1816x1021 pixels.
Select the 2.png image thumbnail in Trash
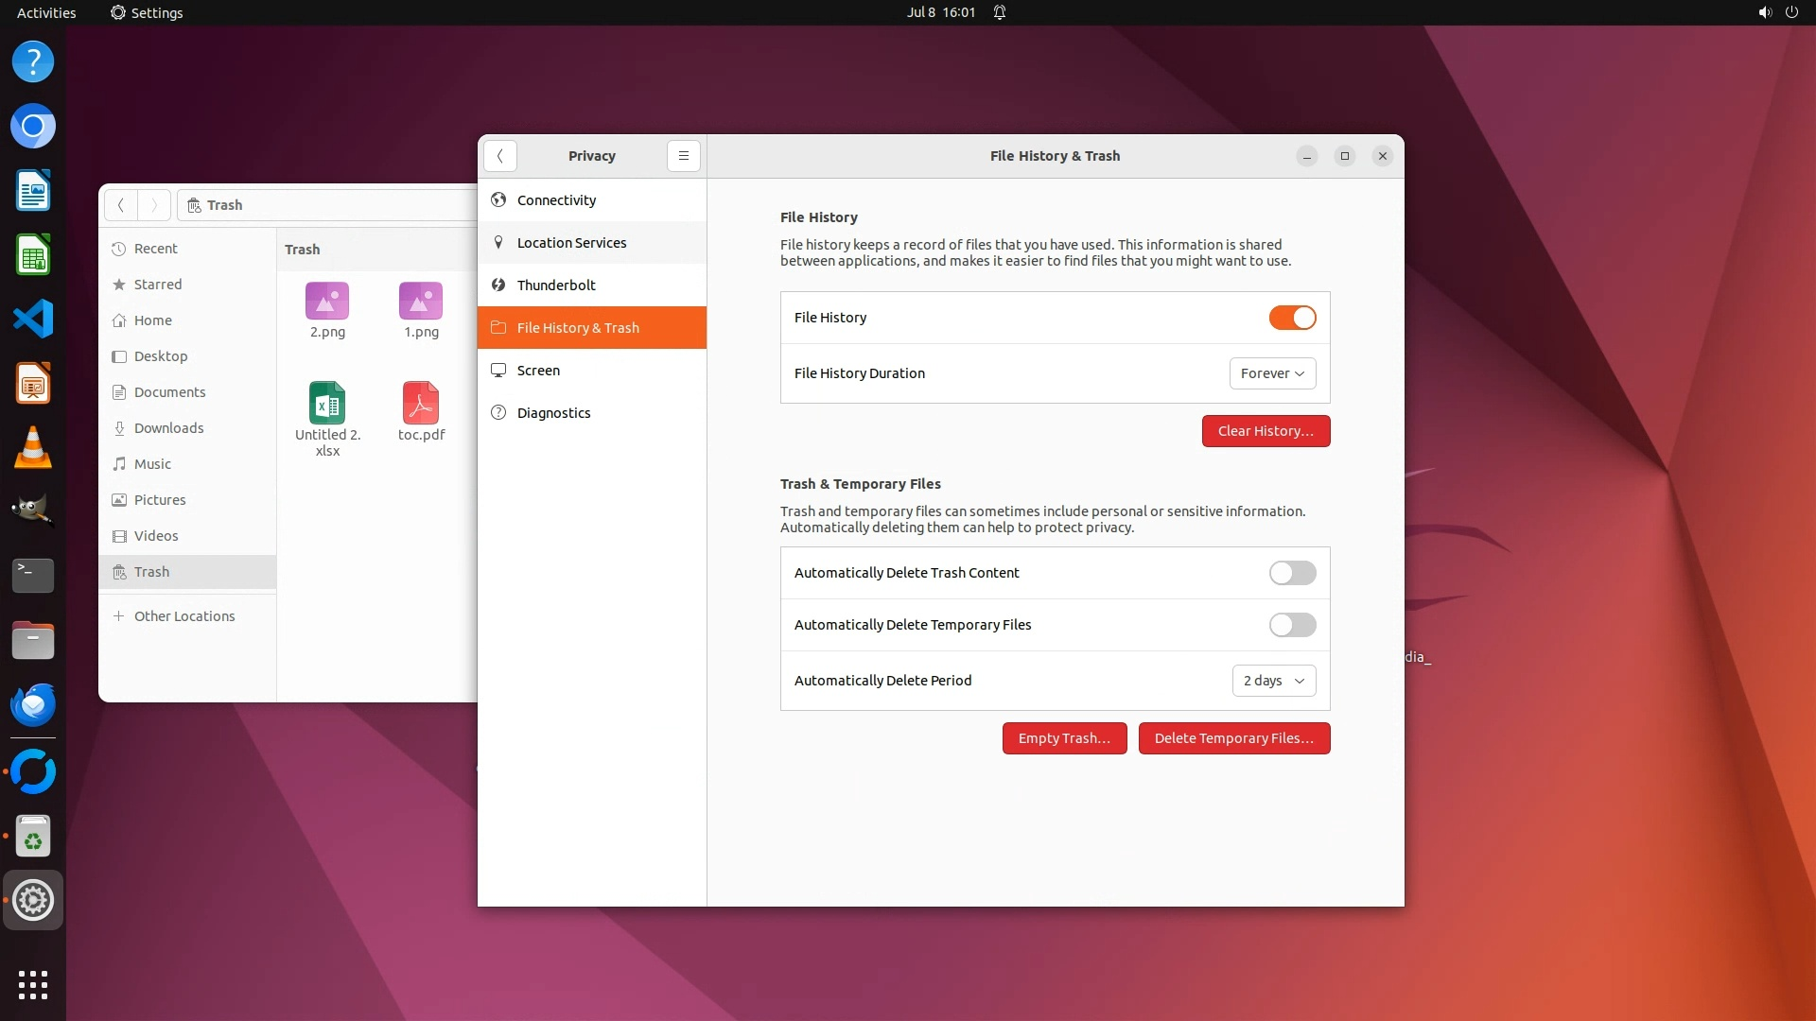[x=327, y=302]
